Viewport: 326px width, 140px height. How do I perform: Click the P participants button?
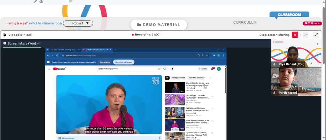click(305, 35)
